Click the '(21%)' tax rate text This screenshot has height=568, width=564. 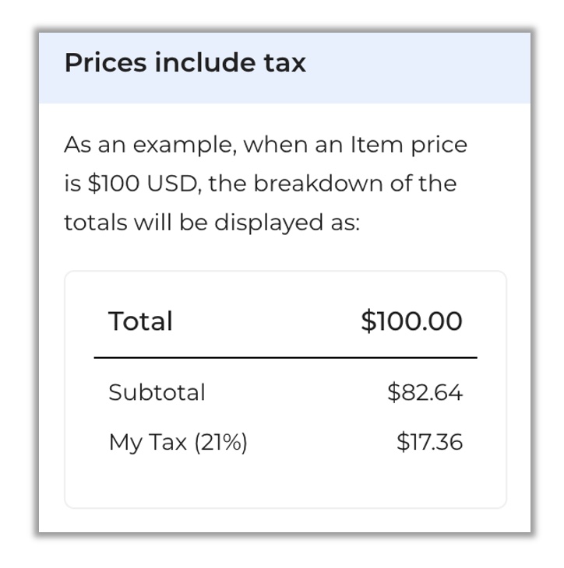(221, 442)
